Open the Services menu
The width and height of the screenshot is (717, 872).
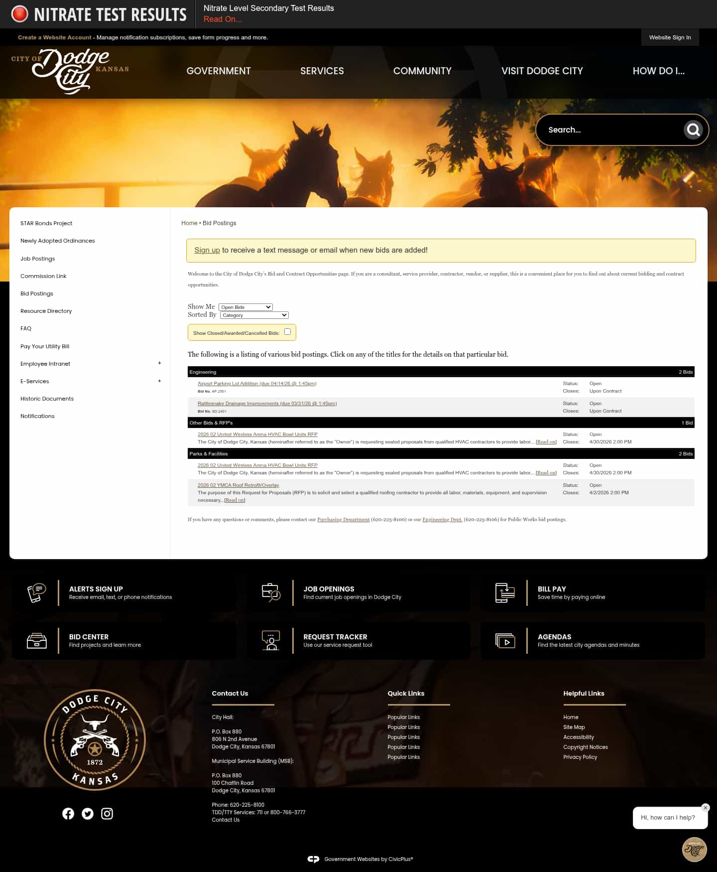coord(322,71)
